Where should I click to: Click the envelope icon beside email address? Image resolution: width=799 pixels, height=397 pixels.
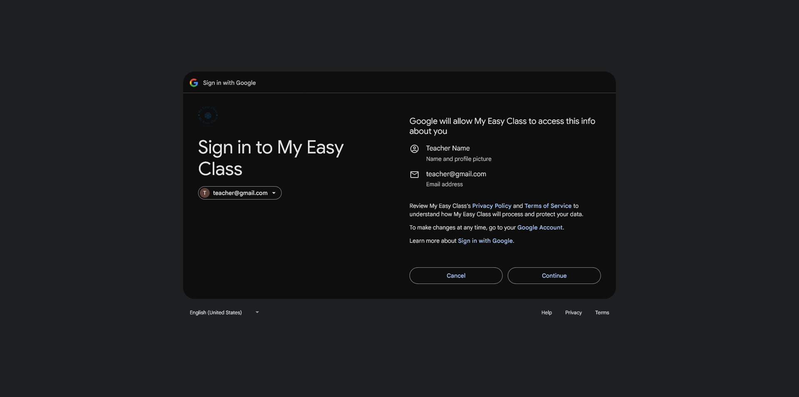[x=414, y=175]
